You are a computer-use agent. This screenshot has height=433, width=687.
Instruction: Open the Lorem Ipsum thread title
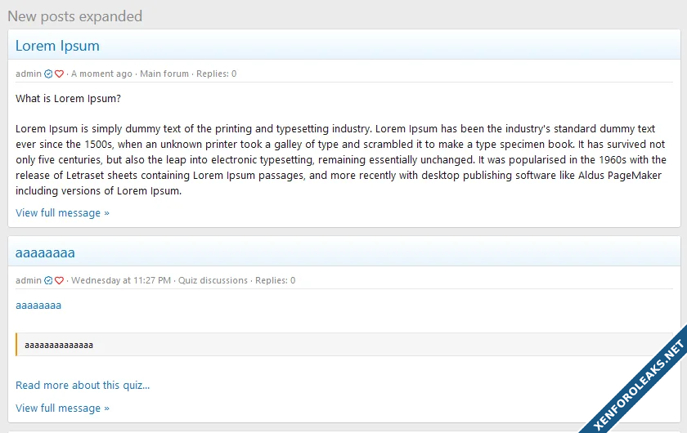tap(57, 46)
